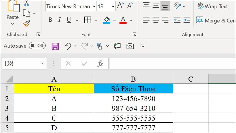236x133 pixels.
Task: Select column A header
Action: tap(54, 79)
